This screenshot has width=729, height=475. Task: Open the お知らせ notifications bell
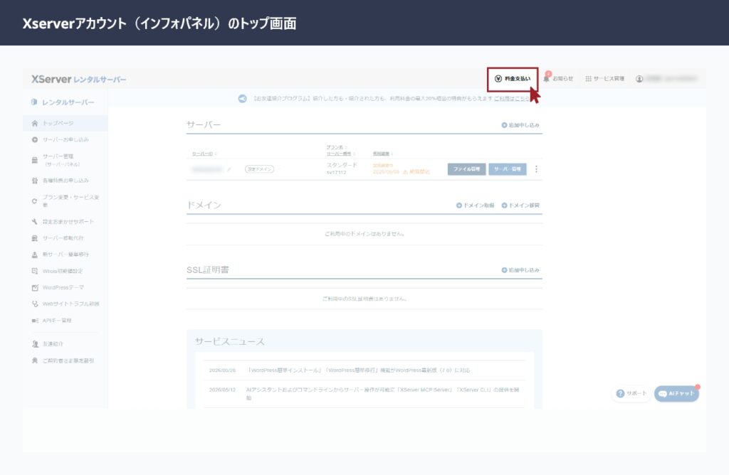point(558,78)
